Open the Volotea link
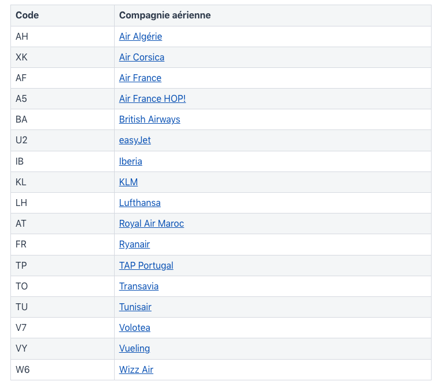The image size is (446, 389). tap(134, 327)
